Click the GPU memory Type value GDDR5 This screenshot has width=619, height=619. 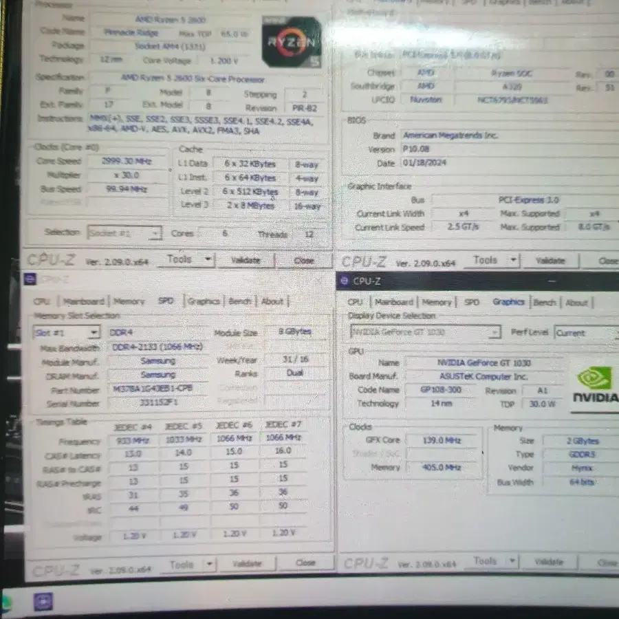(582, 455)
